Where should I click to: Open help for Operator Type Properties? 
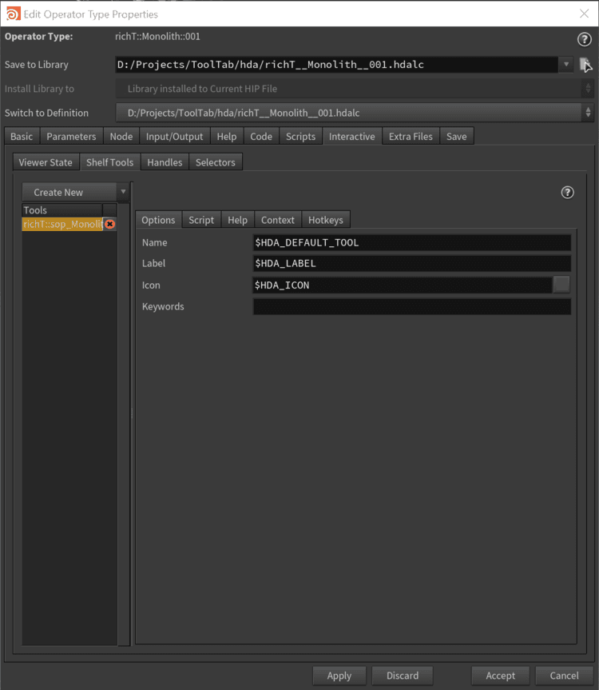584,40
